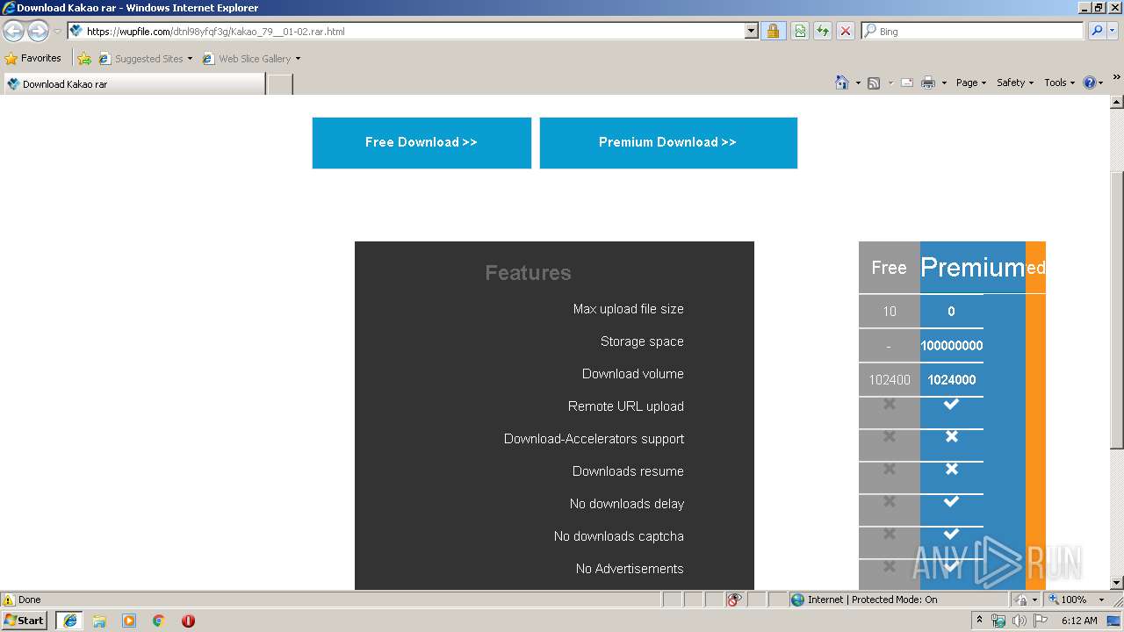The width and height of the screenshot is (1124, 632).
Task: Click 'Download-Accelerators support' label
Action: click(x=594, y=439)
